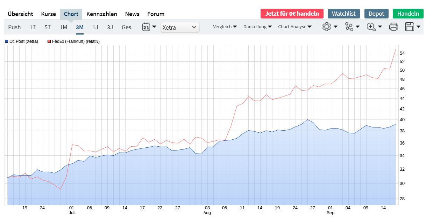Print the chart via printer icon
The height and width of the screenshot is (217, 426).
[x=393, y=27]
